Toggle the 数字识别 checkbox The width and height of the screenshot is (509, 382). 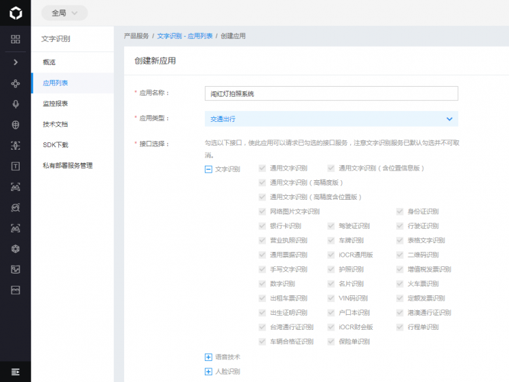pos(262,284)
